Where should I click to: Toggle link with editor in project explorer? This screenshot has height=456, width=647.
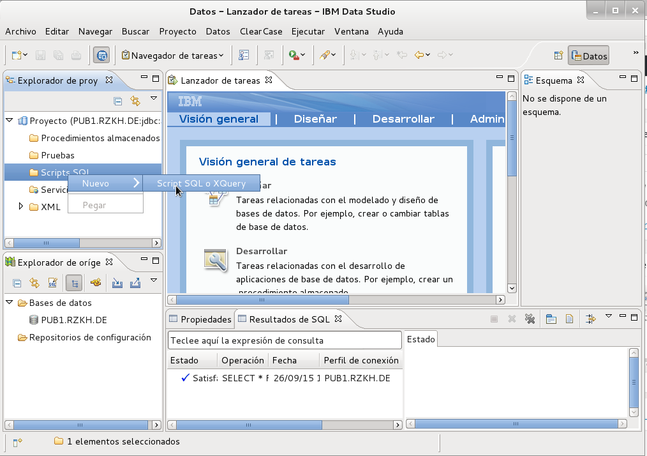click(135, 101)
